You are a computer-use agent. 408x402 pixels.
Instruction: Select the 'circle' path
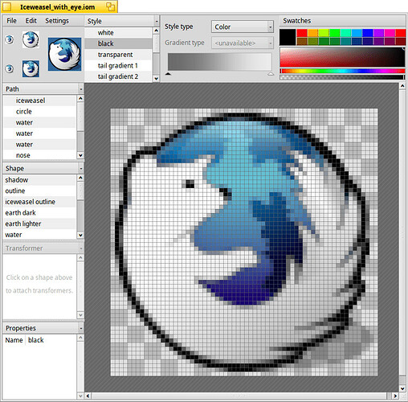point(39,112)
